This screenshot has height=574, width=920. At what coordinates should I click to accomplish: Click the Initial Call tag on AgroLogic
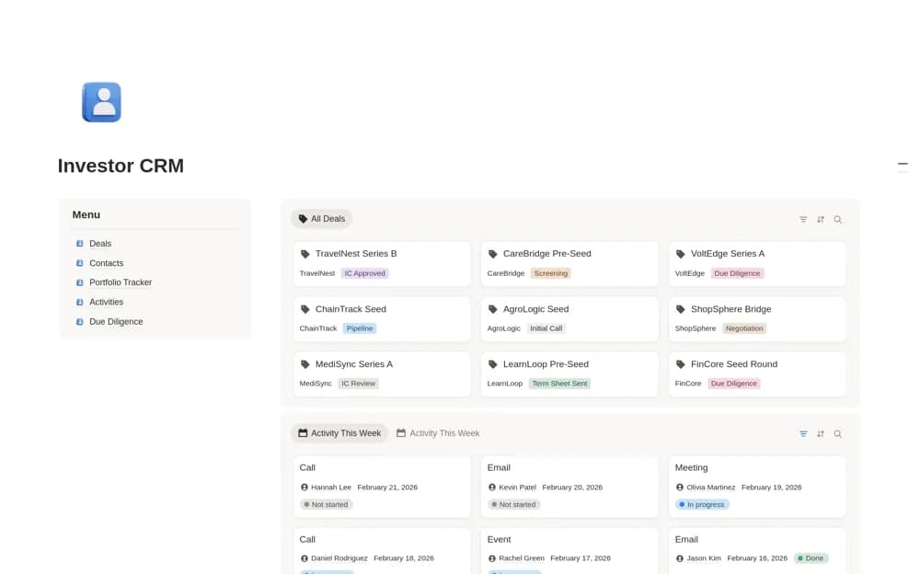(546, 328)
